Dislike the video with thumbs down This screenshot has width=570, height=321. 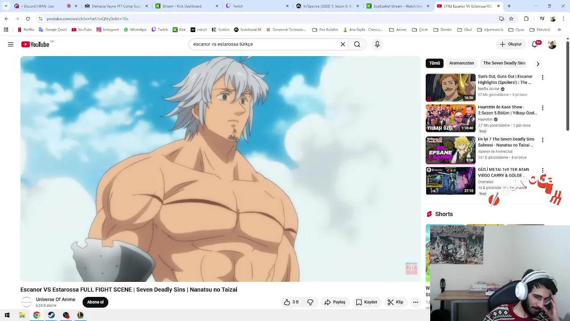pyautogui.click(x=310, y=302)
